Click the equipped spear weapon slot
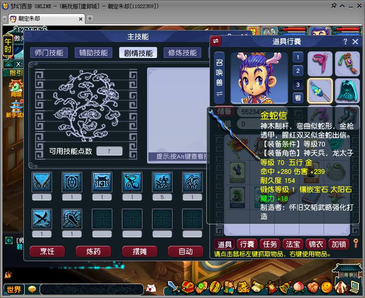The width and height of the screenshot is (365, 298). tap(320, 91)
